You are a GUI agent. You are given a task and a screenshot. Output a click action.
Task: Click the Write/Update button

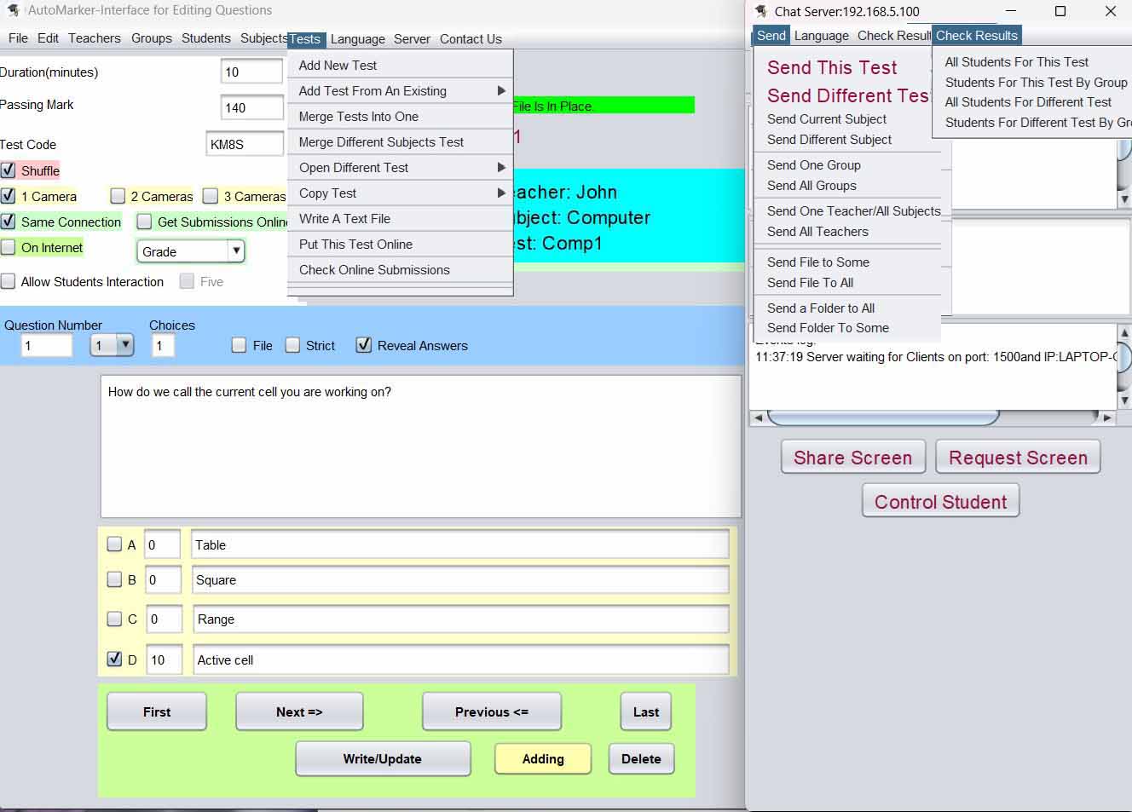point(383,758)
